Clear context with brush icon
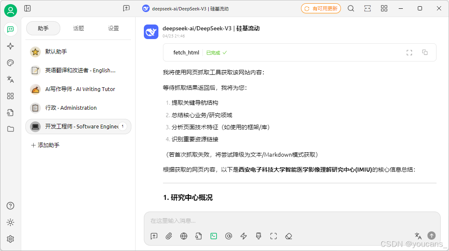The height and width of the screenshot is (251, 449). (x=259, y=236)
